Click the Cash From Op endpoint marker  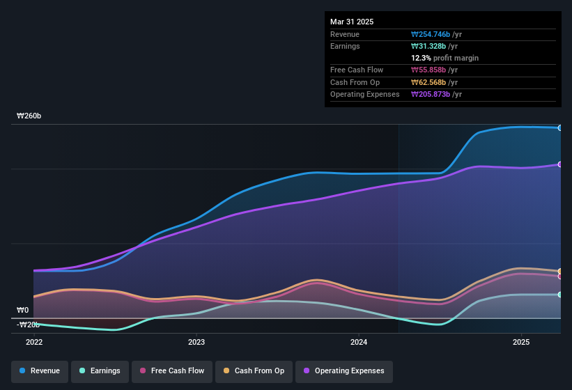click(x=560, y=271)
